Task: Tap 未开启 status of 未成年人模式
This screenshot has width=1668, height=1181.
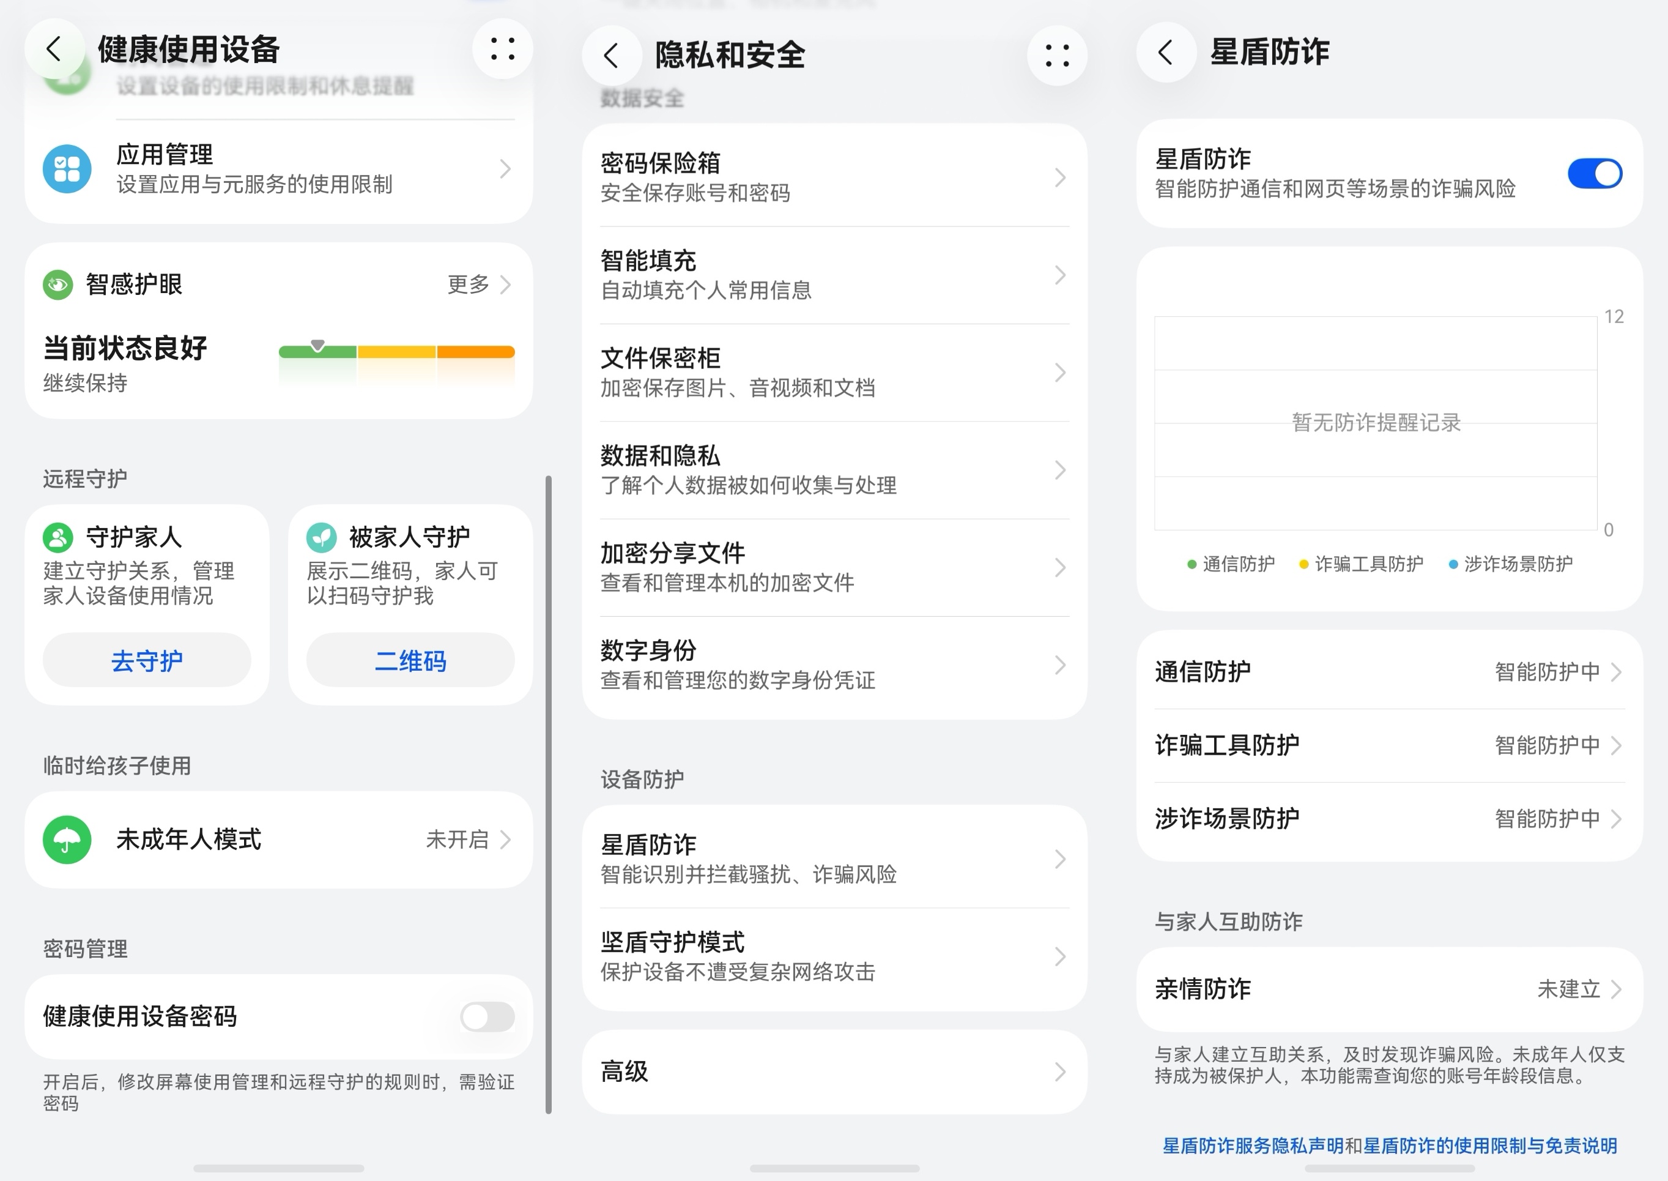Action: tap(457, 840)
